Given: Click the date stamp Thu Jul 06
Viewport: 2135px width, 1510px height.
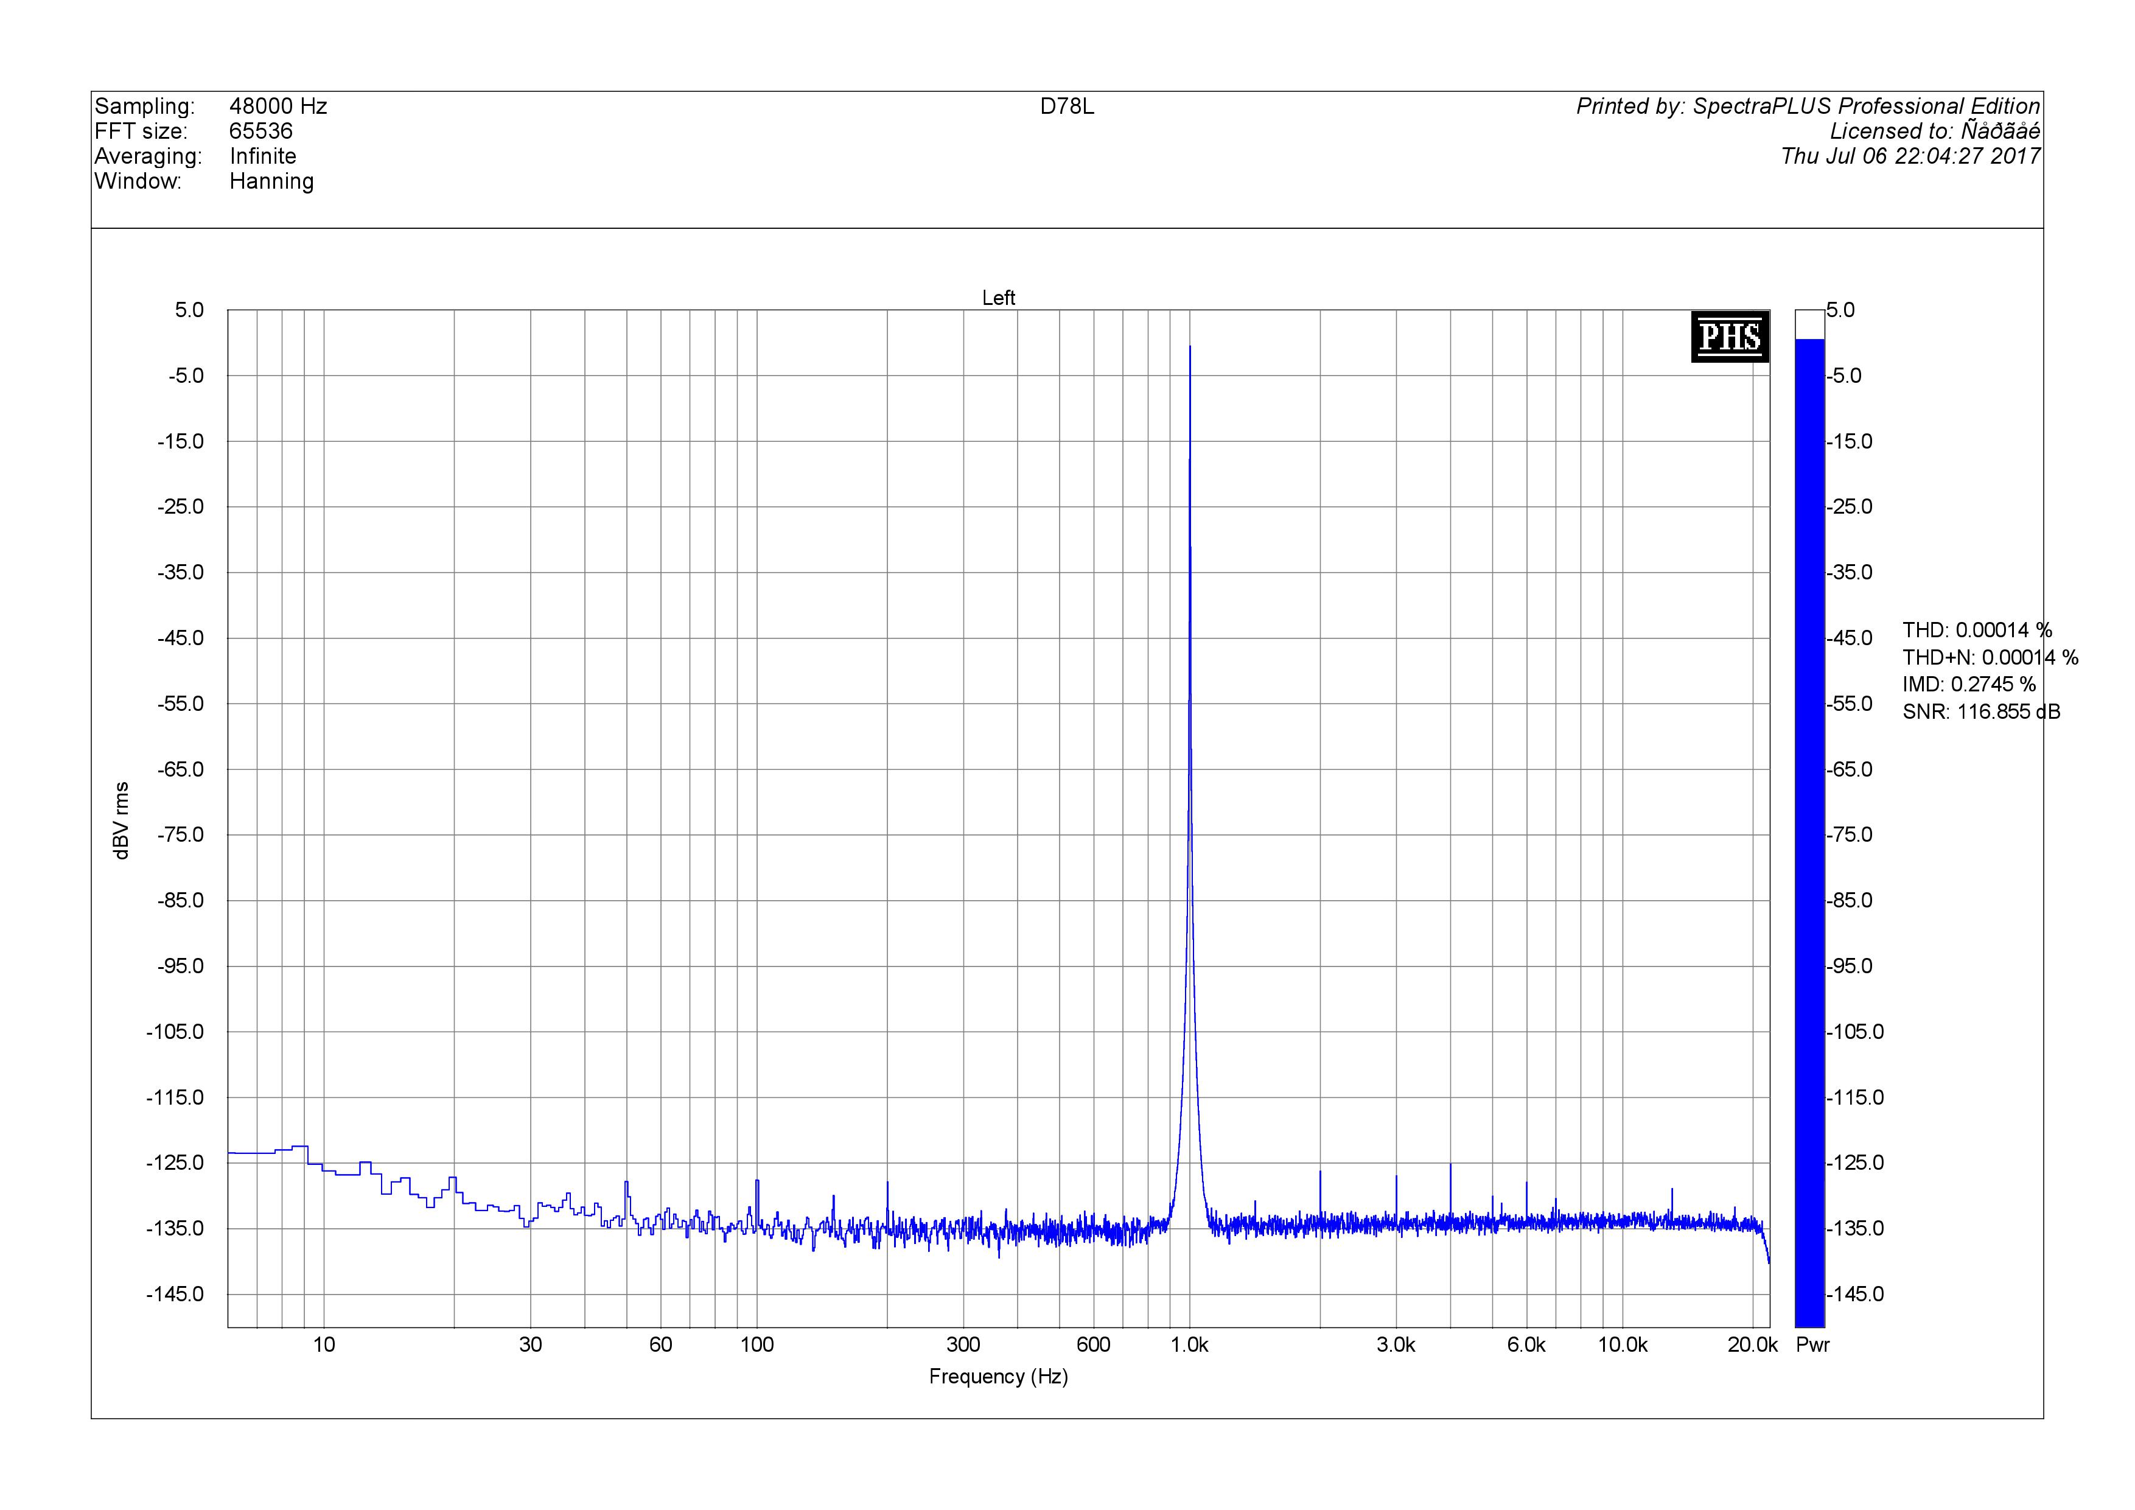Looking at the screenshot, I should tap(1910, 156).
